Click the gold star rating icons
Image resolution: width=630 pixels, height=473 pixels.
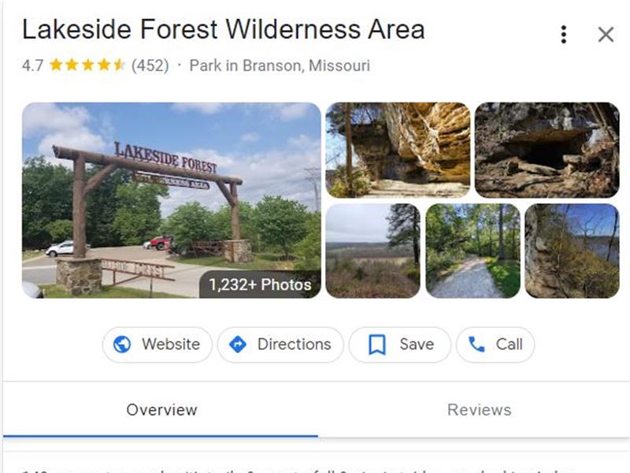87,65
